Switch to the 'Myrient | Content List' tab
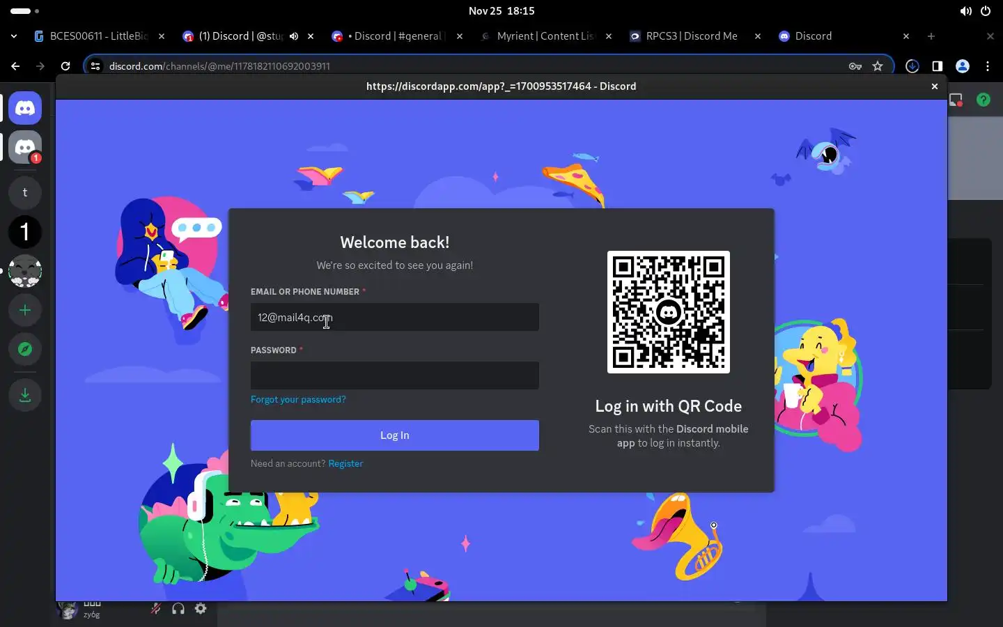 [546, 36]
